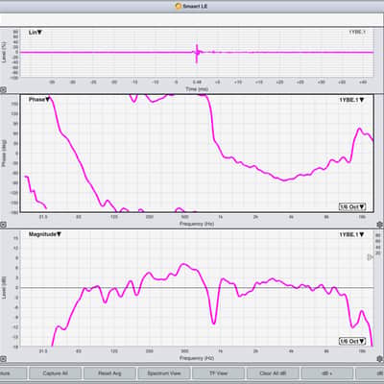Switch to Spectrum View
384x384 pixels.
(164, 373)
